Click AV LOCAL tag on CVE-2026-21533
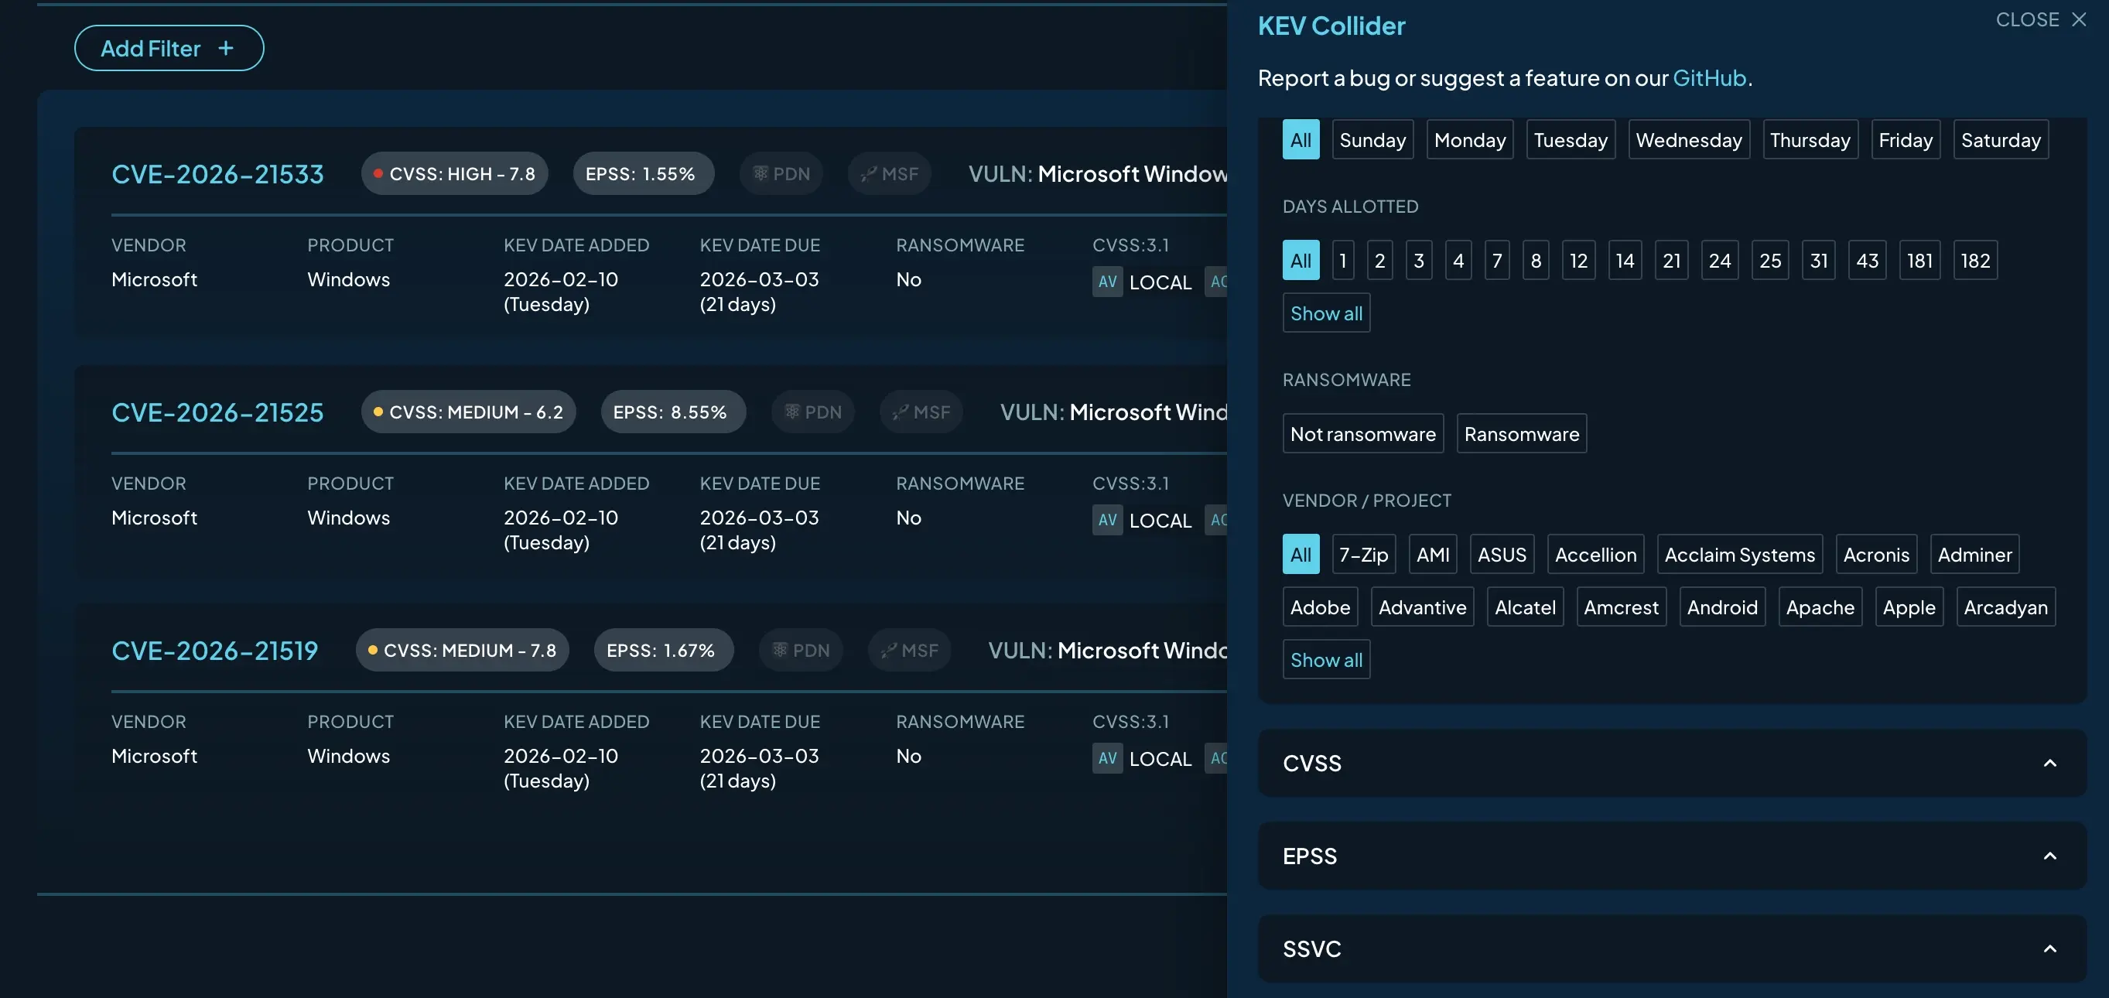The image size is (2109, 998). click(x=1142, y=282)
